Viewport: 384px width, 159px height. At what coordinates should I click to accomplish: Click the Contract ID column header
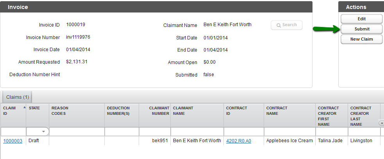(243, 111)
